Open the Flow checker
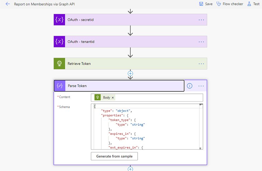Image resolution: width=262 pixels, height=171 pixels. coord(230,4)
